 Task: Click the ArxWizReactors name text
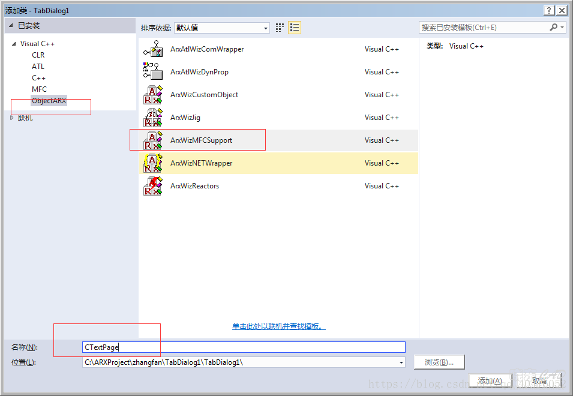tap(194, 186)
